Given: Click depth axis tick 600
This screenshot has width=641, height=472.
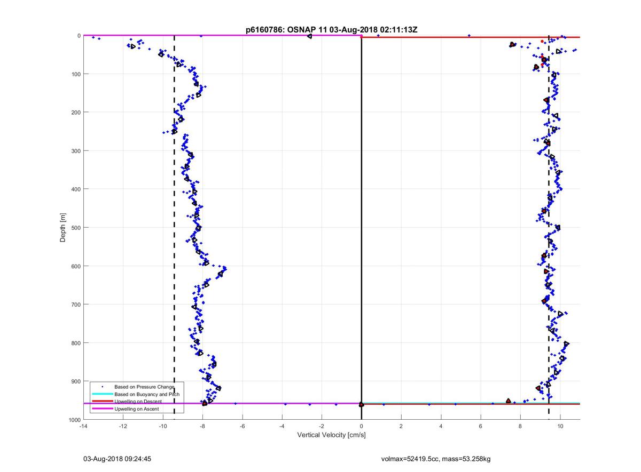Looking at the screenshot, I should [x=75, y=266].
